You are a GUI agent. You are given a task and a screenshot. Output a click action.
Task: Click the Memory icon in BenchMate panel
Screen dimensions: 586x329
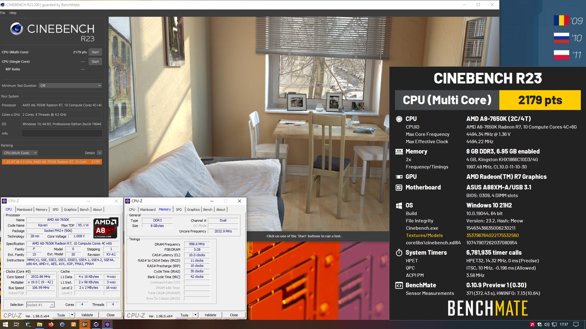tap(399, 151)
